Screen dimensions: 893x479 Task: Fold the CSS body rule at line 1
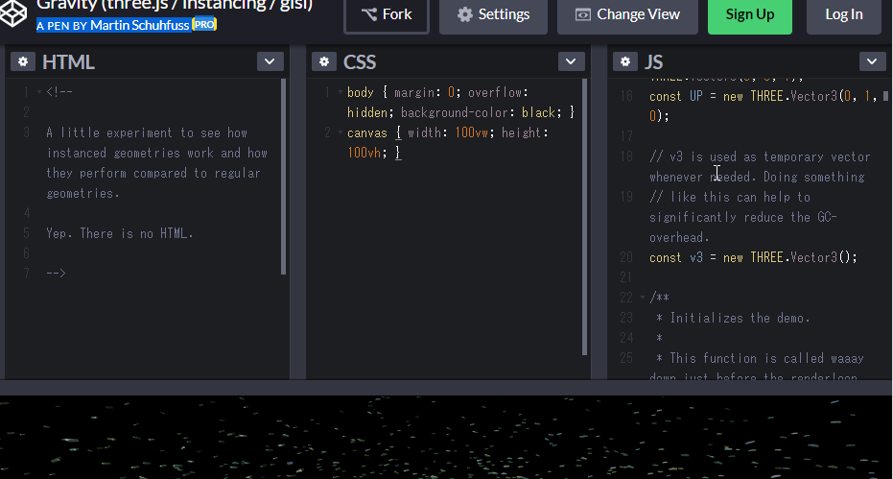coord(341,92)
